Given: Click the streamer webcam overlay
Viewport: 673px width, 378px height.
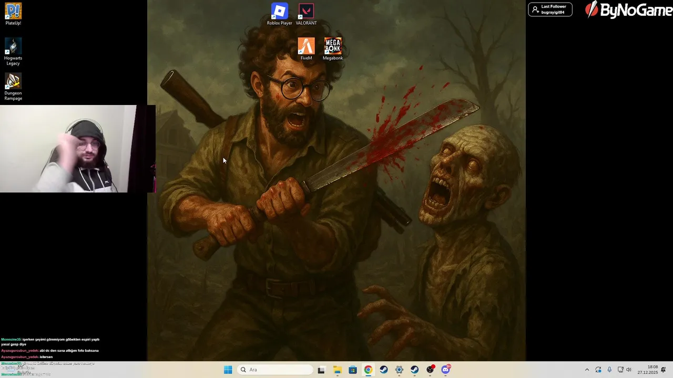Looking at the screenshot, I should click(78, 149).
